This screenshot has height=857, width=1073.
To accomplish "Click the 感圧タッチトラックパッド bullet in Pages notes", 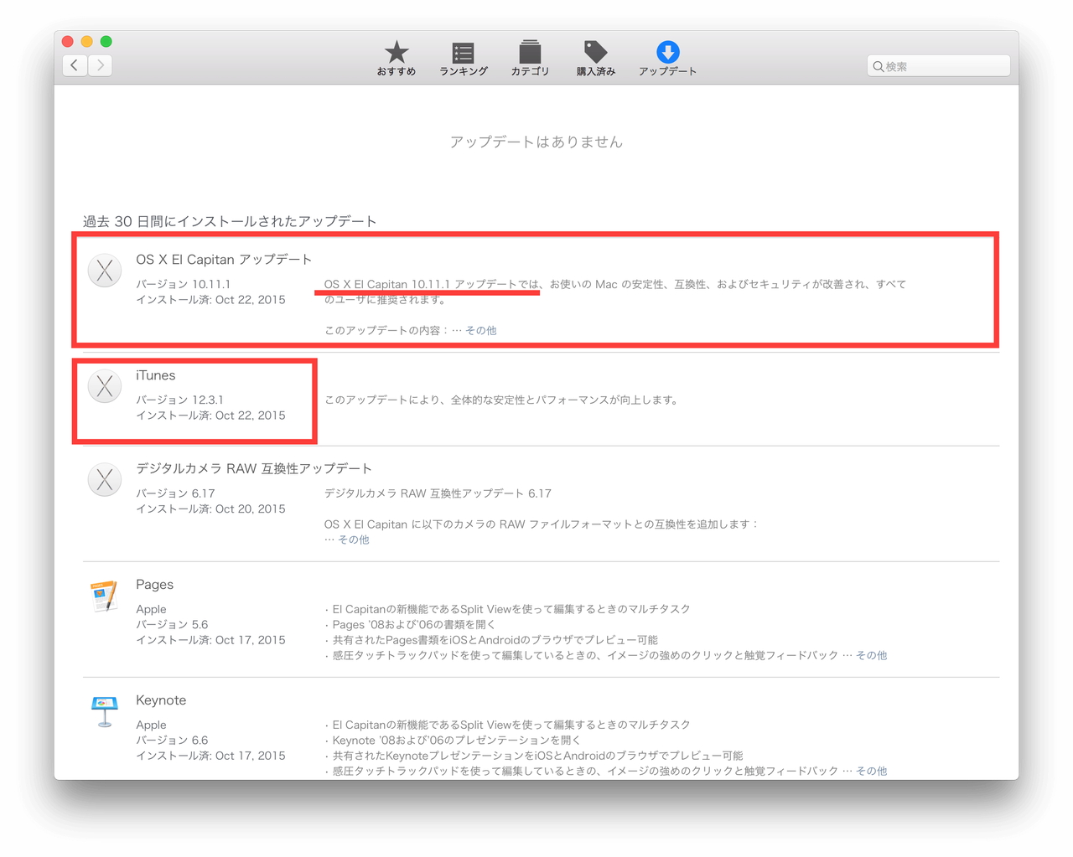I will (582, 655).
